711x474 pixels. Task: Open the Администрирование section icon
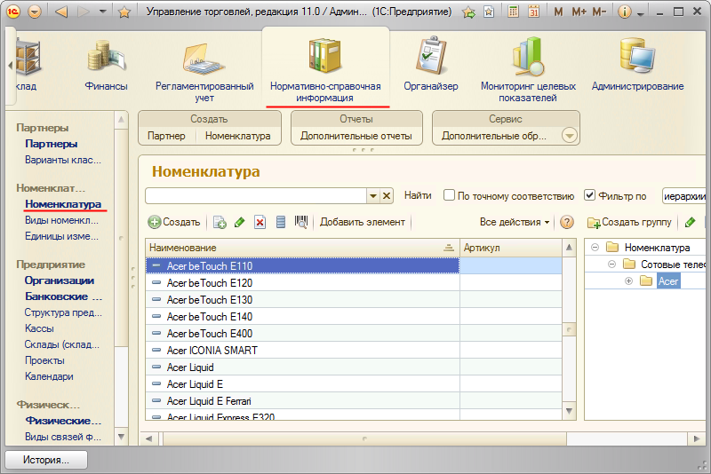[x=637, y=55]
